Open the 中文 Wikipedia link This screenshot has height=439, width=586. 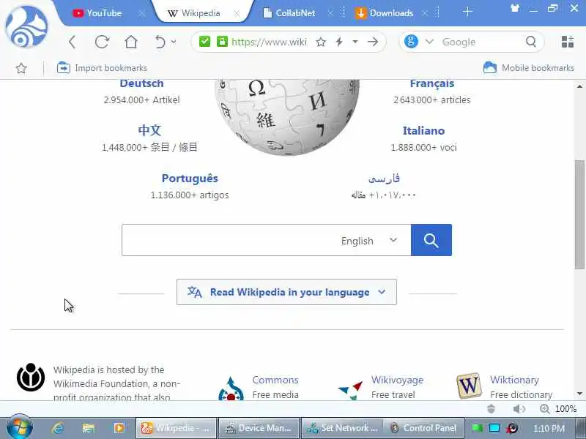(149, 130)
